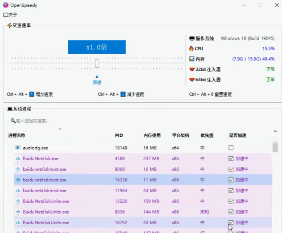282x233 pixels.
Task: Click icon of BaiduNetdiskUnite.exe PID 13220
Action: pyautogui.click(x=18, y=201)
